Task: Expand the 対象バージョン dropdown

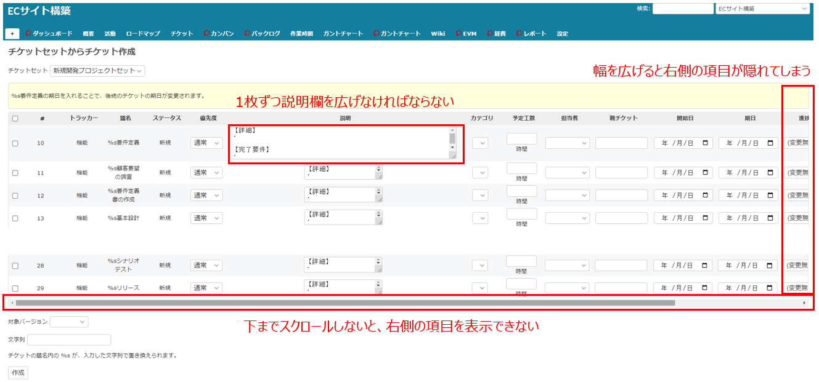Action: coord(69,322)
